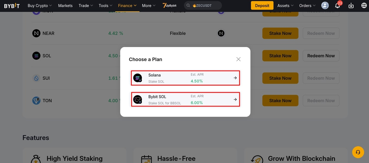The image size is (369, 163).
Task: Click the Bybit SOL plan arrow
Action: point(235,99)
